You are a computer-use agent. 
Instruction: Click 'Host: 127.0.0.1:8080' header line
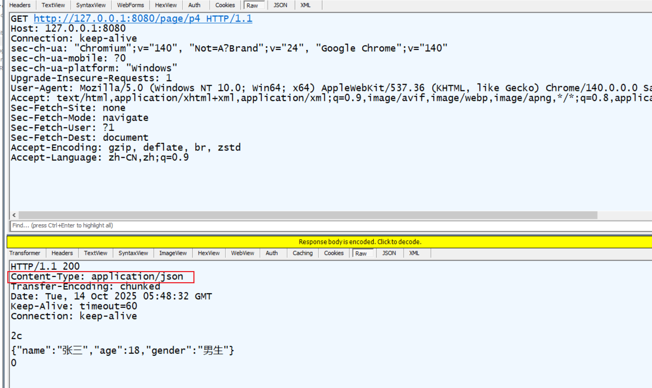68,29
